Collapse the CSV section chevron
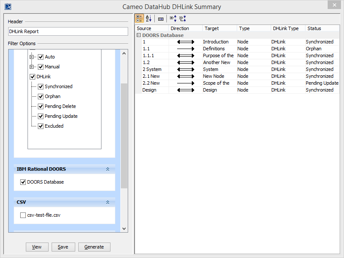344x258 pixels. click(108, 202)
